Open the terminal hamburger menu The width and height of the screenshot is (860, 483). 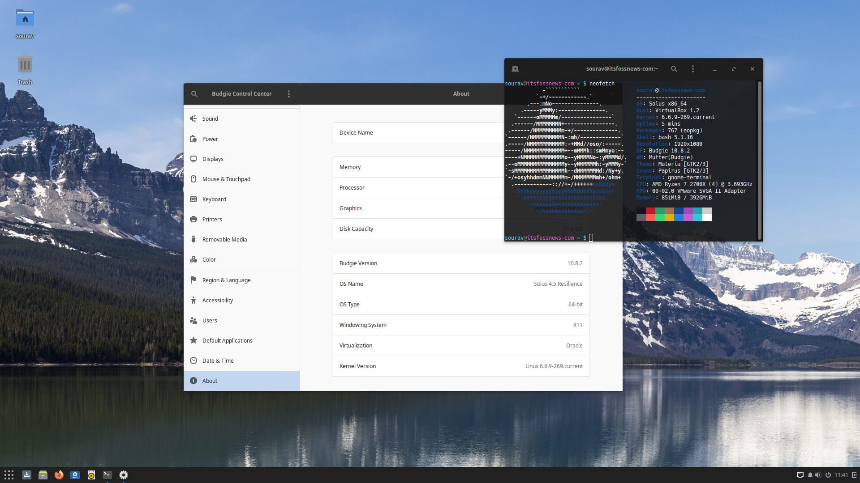tap(692, 68)
